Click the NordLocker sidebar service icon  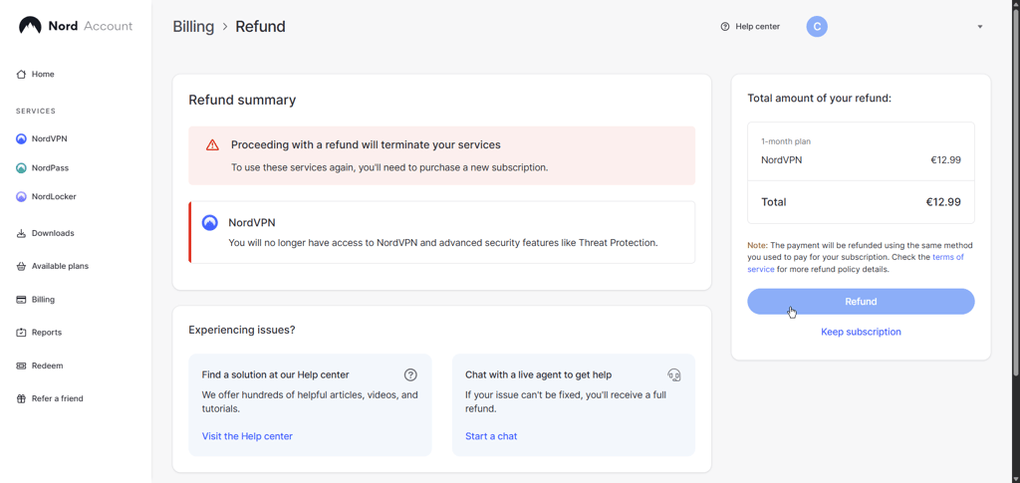(21, 196)
